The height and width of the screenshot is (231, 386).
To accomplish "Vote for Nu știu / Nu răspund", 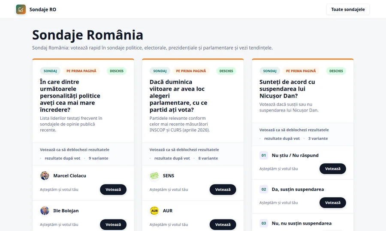I will pos(332,169).
